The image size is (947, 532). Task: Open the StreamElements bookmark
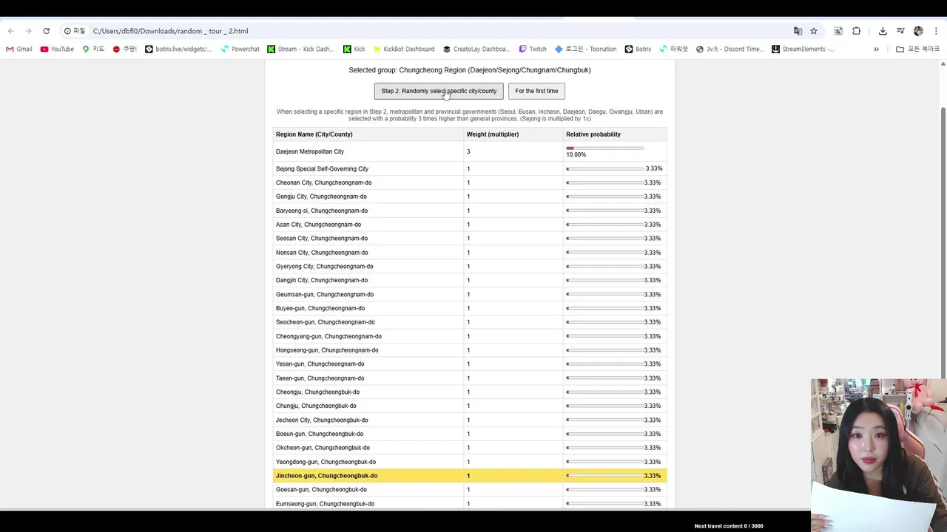point(803,50)
